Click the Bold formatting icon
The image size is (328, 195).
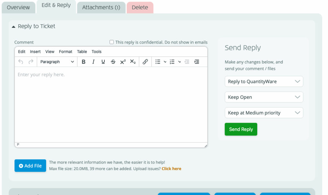point(84,62)
